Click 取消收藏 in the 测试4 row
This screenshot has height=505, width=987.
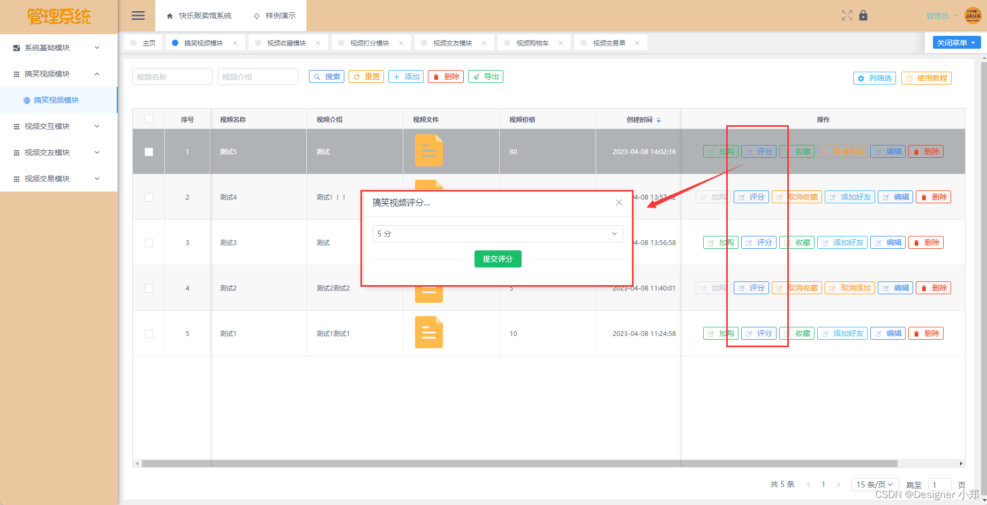click(x=797, y=197)
